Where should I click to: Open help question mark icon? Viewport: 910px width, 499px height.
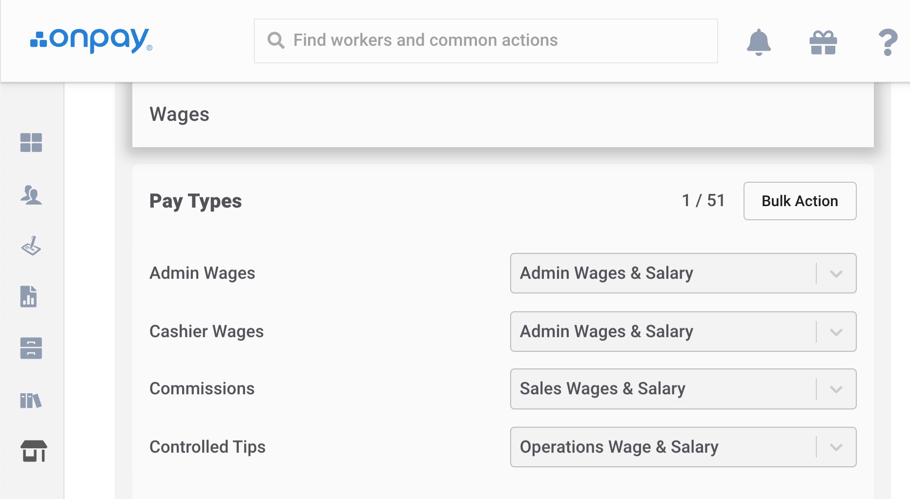tap(888, 42)
